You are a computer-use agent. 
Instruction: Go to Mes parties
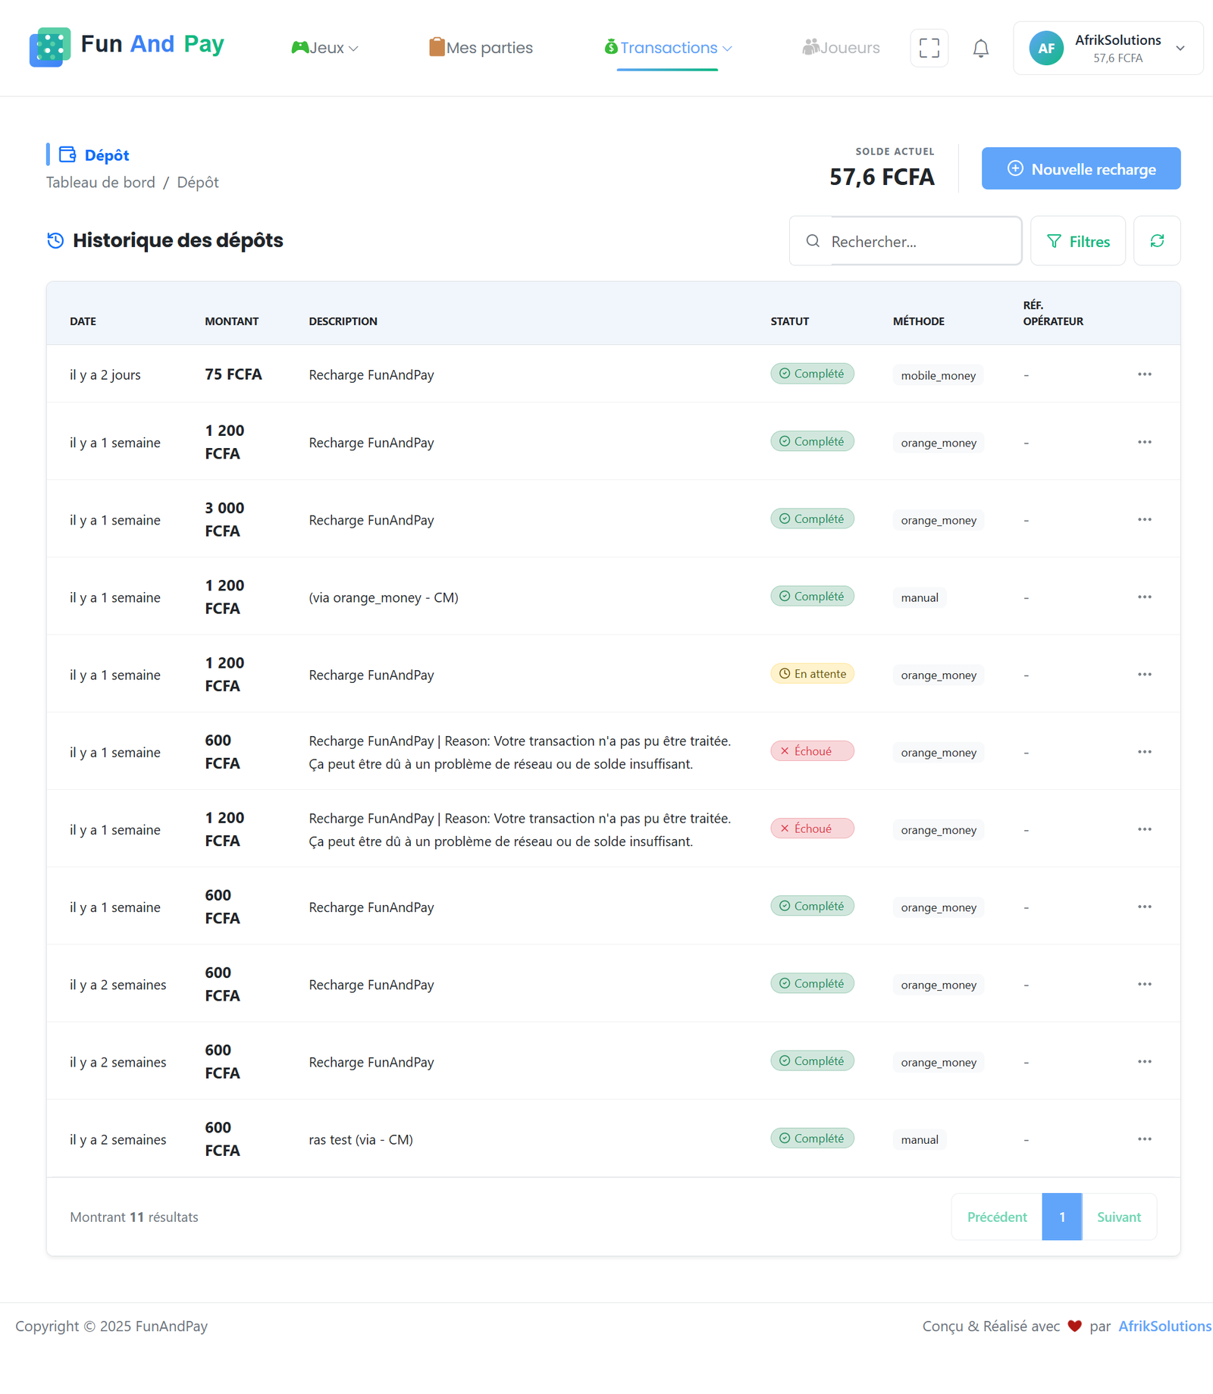tap(481, 48)
